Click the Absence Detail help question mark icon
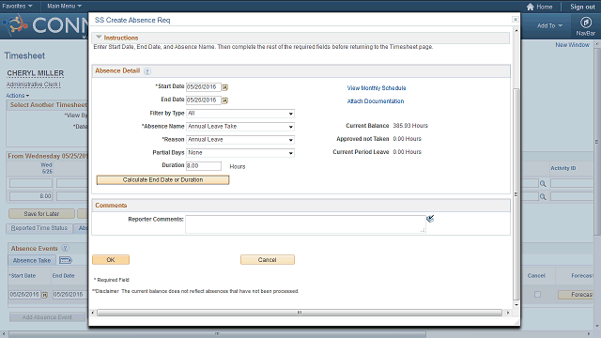Viewport: 601px width, 338px height. pyautogui.click(x=147, y=71)
